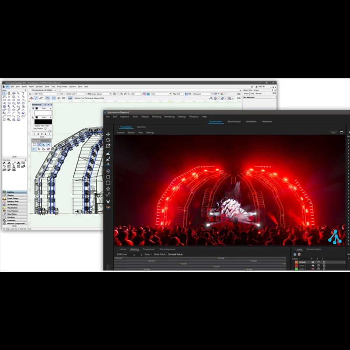Open the None class dropdown in Vectorworks
350x350 pixels.
click(48, 94)
